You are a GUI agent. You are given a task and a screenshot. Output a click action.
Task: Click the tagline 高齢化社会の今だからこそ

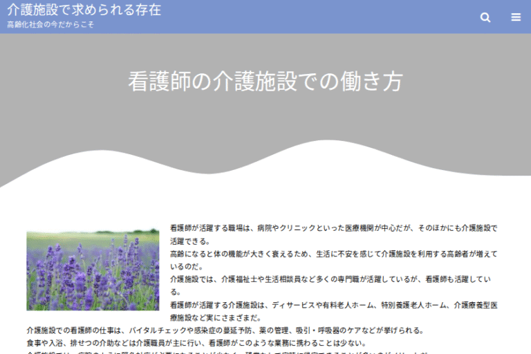coord(50,25)
